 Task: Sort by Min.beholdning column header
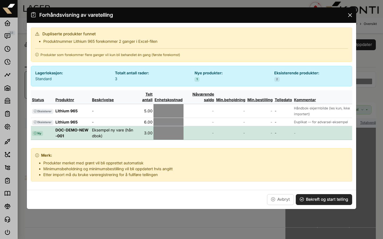231,100
